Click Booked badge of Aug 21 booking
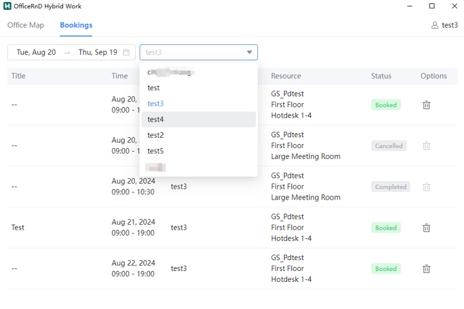Image resolution: width=464 pixels, height=309 pixels. [x=386, y=228]
